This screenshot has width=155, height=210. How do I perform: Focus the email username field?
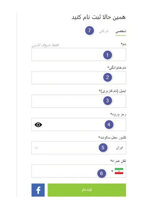click(79, 101)
